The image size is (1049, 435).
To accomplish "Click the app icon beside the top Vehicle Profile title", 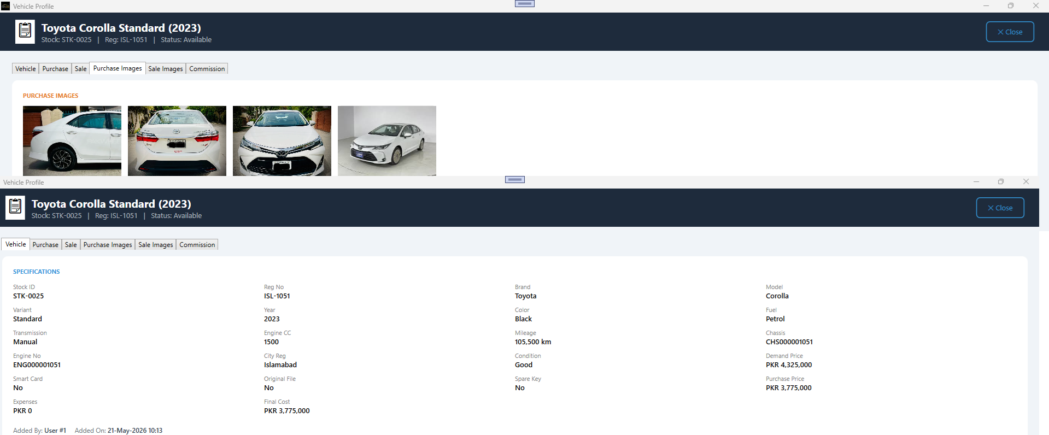I will pos(5,6).
